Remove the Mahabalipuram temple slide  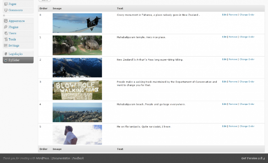233,37
